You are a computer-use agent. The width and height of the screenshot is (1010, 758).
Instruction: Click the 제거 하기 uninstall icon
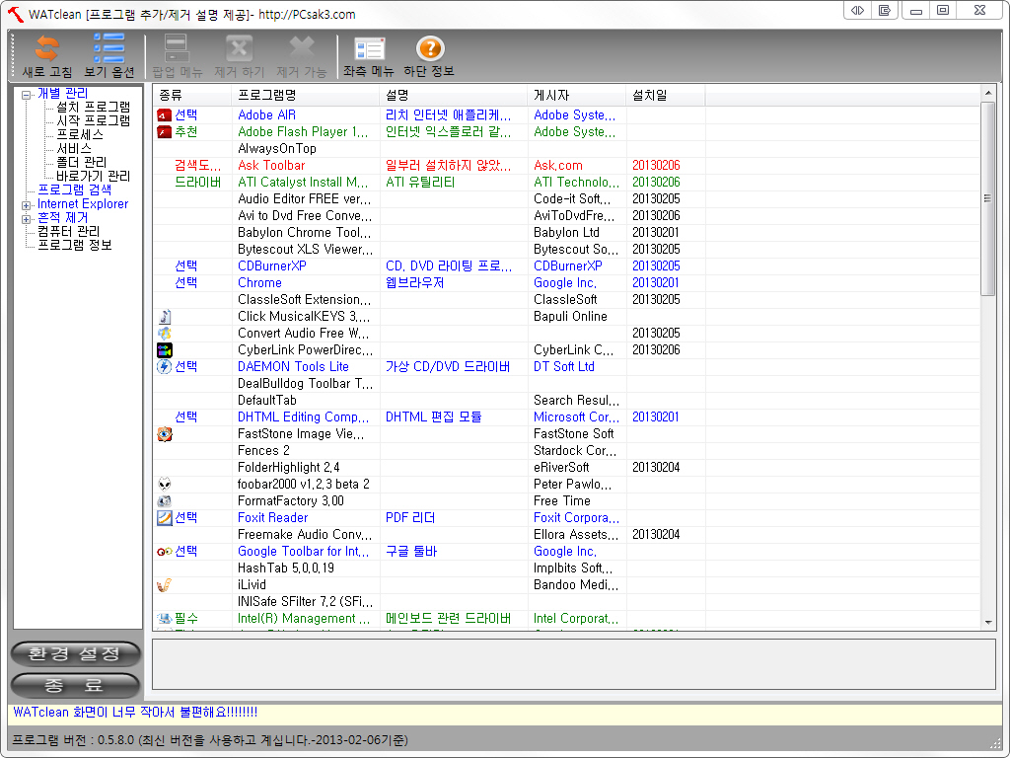point(239,49)
